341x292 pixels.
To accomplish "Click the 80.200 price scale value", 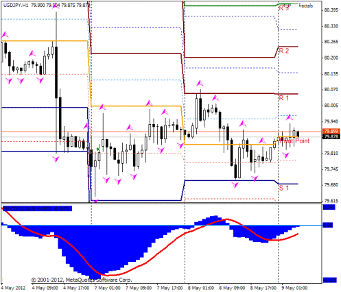I will [331, 58].
